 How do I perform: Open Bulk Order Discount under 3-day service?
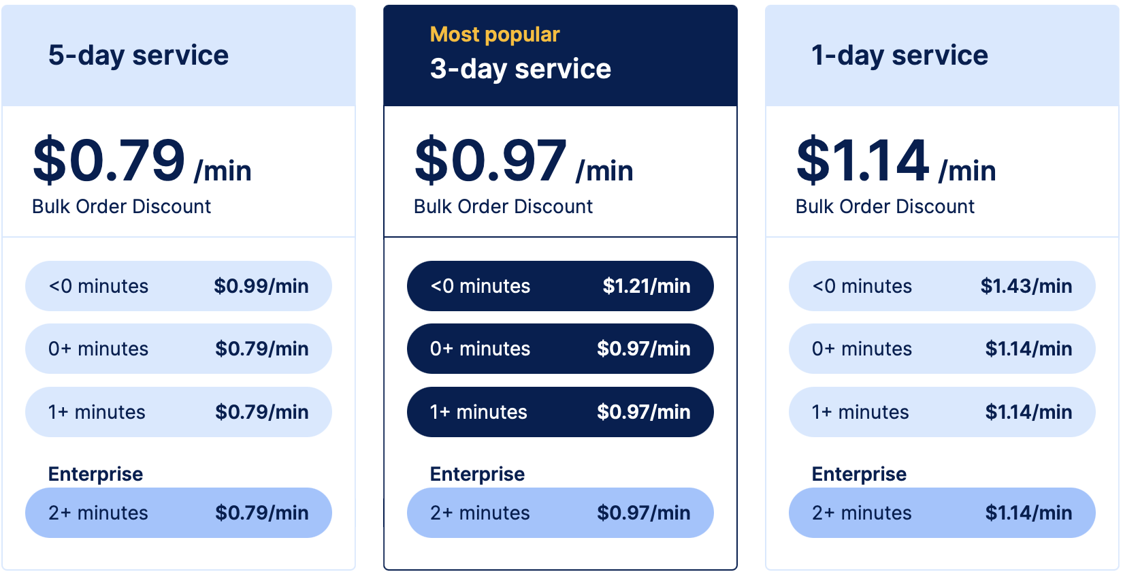(x=504, y=206)
